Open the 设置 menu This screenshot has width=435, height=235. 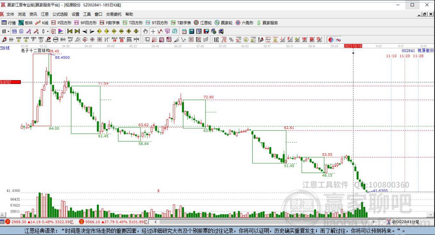tap(76, 14)
